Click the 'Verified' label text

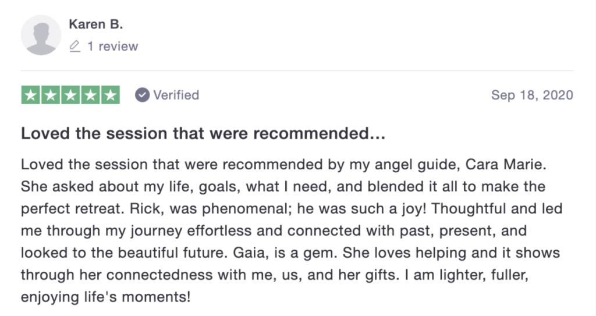pos(176,95)
